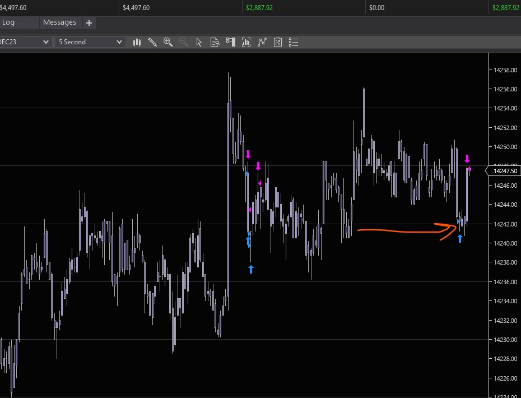This screenshot has width=521, height=398.
Task: Click the 14256.00 price axis label
Action: click(505, 89)
